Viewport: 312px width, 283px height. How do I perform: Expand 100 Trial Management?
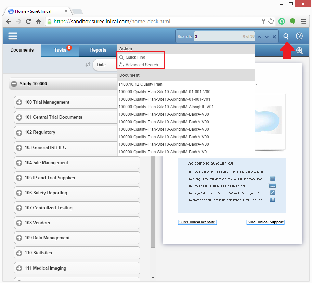(x=19, y=102)
